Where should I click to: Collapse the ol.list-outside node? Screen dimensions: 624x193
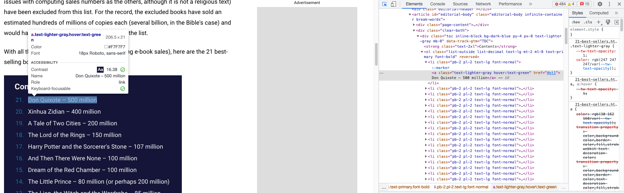[x=422, y=52]
